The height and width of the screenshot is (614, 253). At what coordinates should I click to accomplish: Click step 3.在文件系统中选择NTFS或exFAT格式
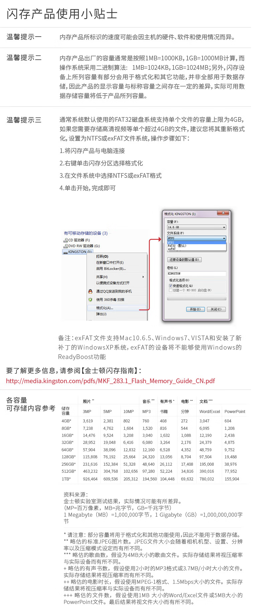[111, 175]
